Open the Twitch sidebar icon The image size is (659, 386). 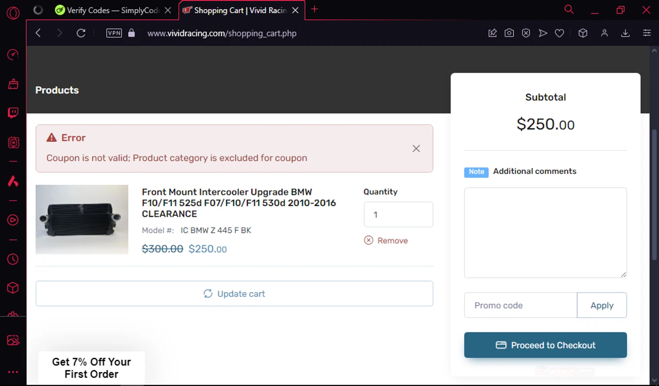coord(13,113)
